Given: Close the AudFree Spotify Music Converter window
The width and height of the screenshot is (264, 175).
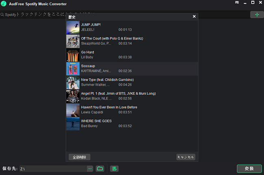Looking at the screenshot, I should pyautogui.click(x=260, y=2).
